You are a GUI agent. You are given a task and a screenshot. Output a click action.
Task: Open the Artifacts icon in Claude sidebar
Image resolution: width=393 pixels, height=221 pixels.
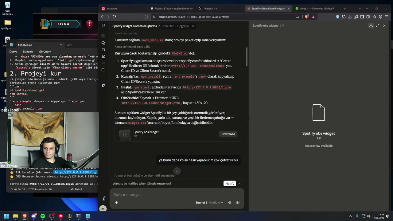[x=103, y=56]
